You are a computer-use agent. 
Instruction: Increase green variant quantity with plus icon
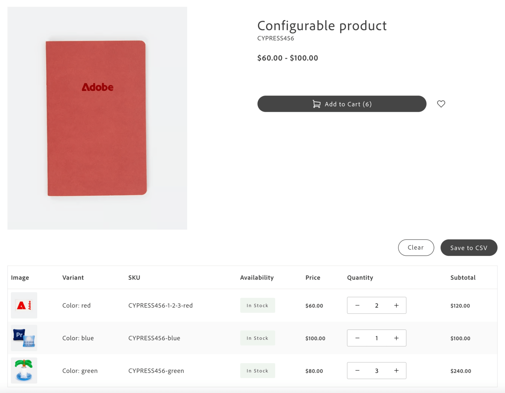(x=396, y=371)
